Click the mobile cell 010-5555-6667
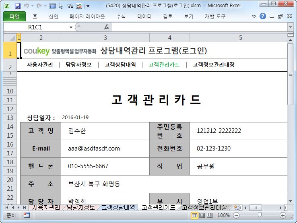Image resolution: width=297 pixels, height=223 pixels. point(105,166)
